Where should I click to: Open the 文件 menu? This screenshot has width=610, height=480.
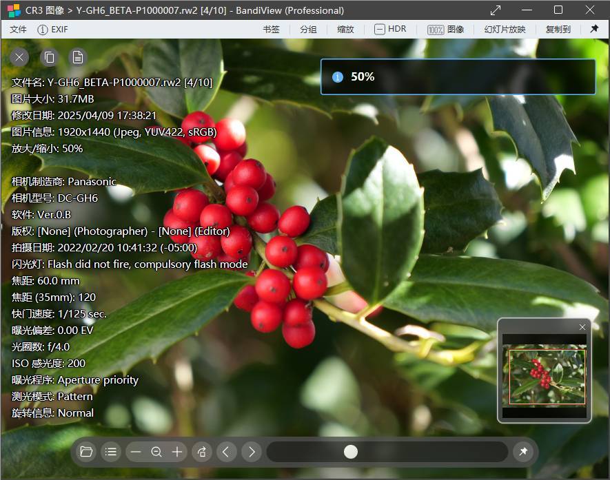(19, 30)
